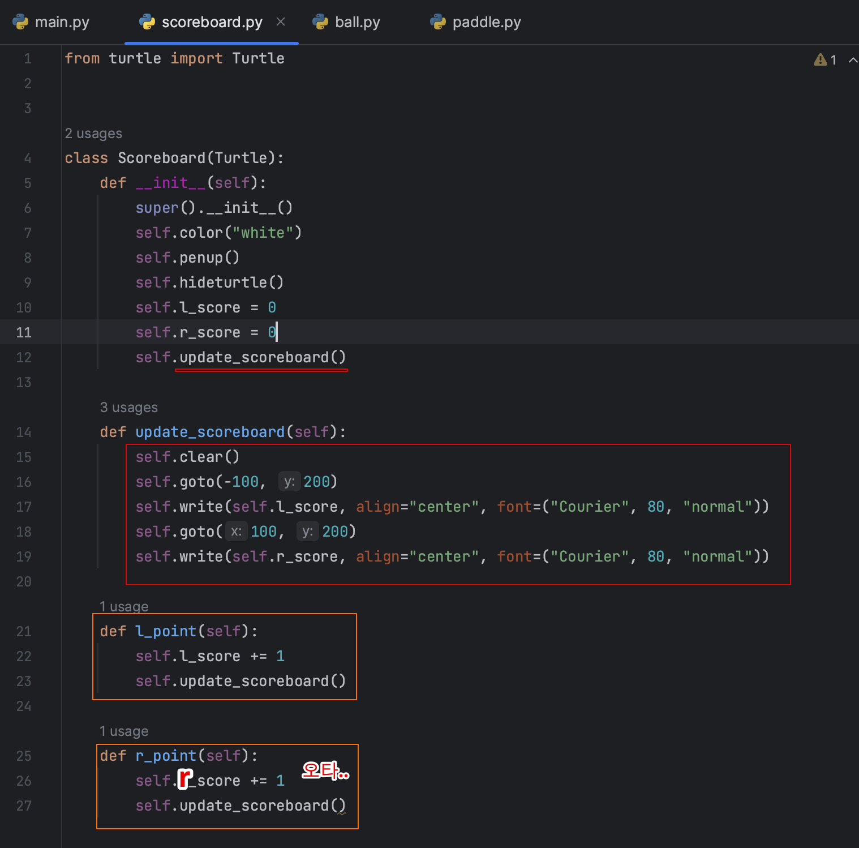Screen dimensions: 859x848
Task: Click 'self.update_scoreboard()' on line 27
Action: click(240, 806)
